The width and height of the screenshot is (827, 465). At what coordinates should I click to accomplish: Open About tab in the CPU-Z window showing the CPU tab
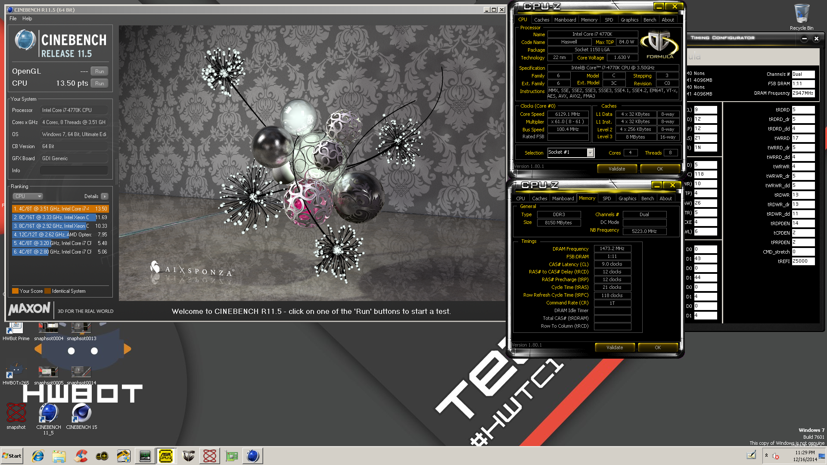(668, 20)
